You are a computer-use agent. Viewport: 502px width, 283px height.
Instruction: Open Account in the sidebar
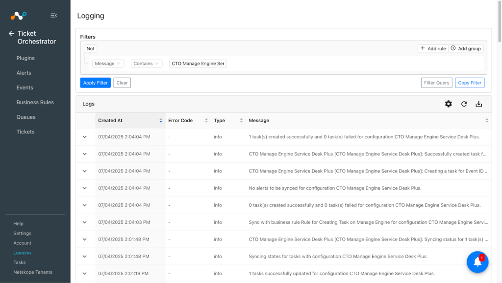point(23,243)
